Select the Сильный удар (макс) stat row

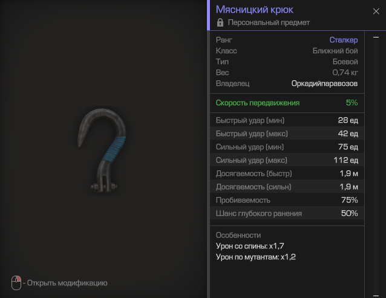(287, 160)
